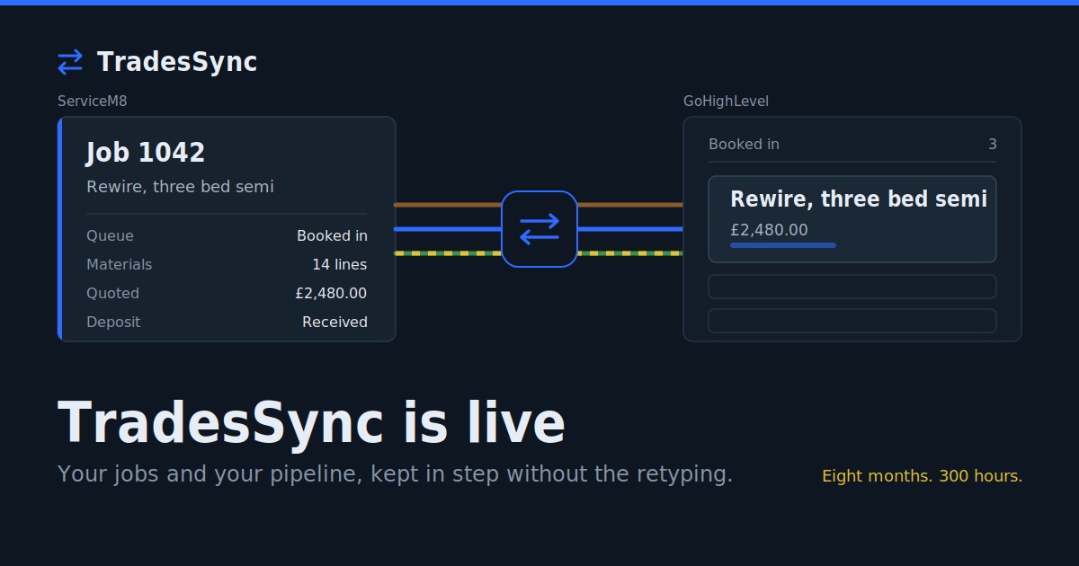
Task: Click the second empty pipeline placeholder card
Action: (852, 321)
